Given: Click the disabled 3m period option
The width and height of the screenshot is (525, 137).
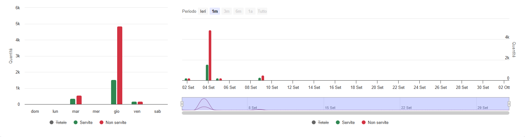Looking at the screenshot, I should click(227, 11).
